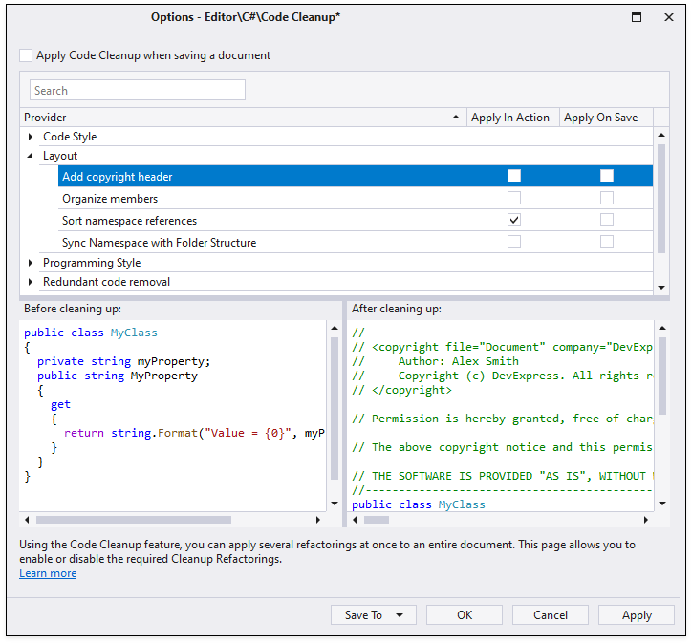Expand the Programming Style group
The height and width of the screenshot is (644, 692).
coord(30,263)
